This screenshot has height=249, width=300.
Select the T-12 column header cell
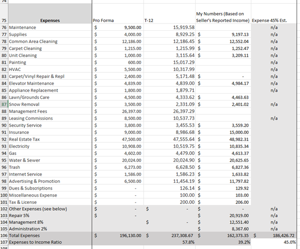click(169, 13)
